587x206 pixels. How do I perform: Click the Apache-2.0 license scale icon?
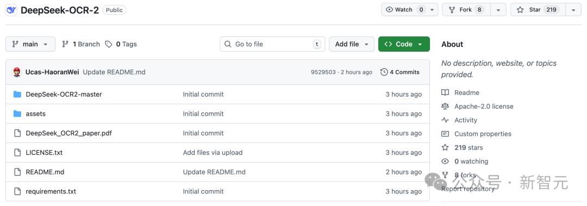445,107
